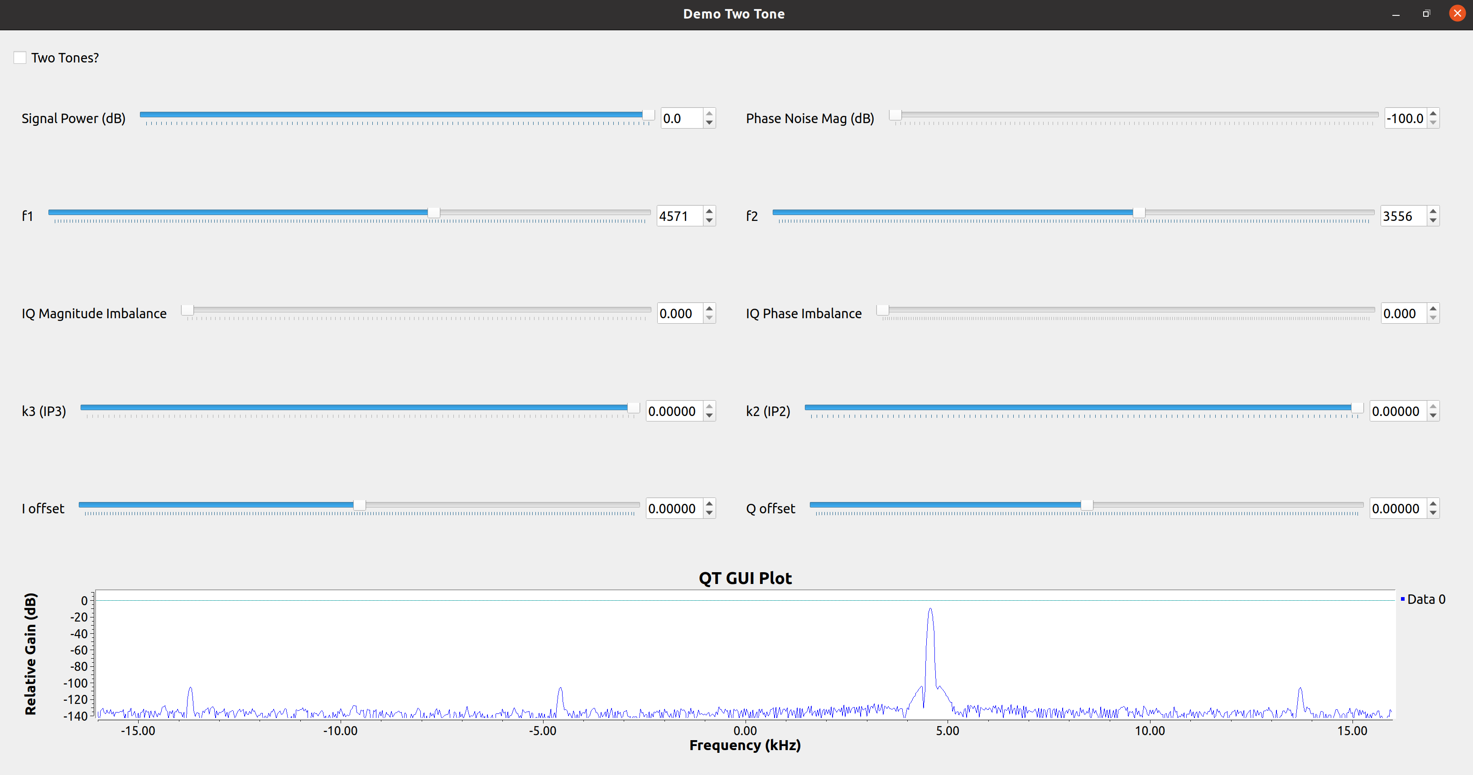The height and width of the screenshot is (775, 1473).
Task: Raise IQ Magnitude Imbalance with the up arrow
Action: coord(709,309)
